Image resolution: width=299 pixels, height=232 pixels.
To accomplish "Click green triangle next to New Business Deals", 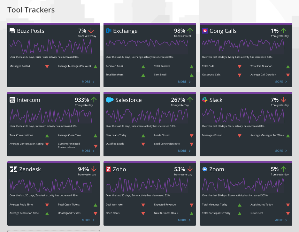I will pyautogui.click(x=192, y=213).
